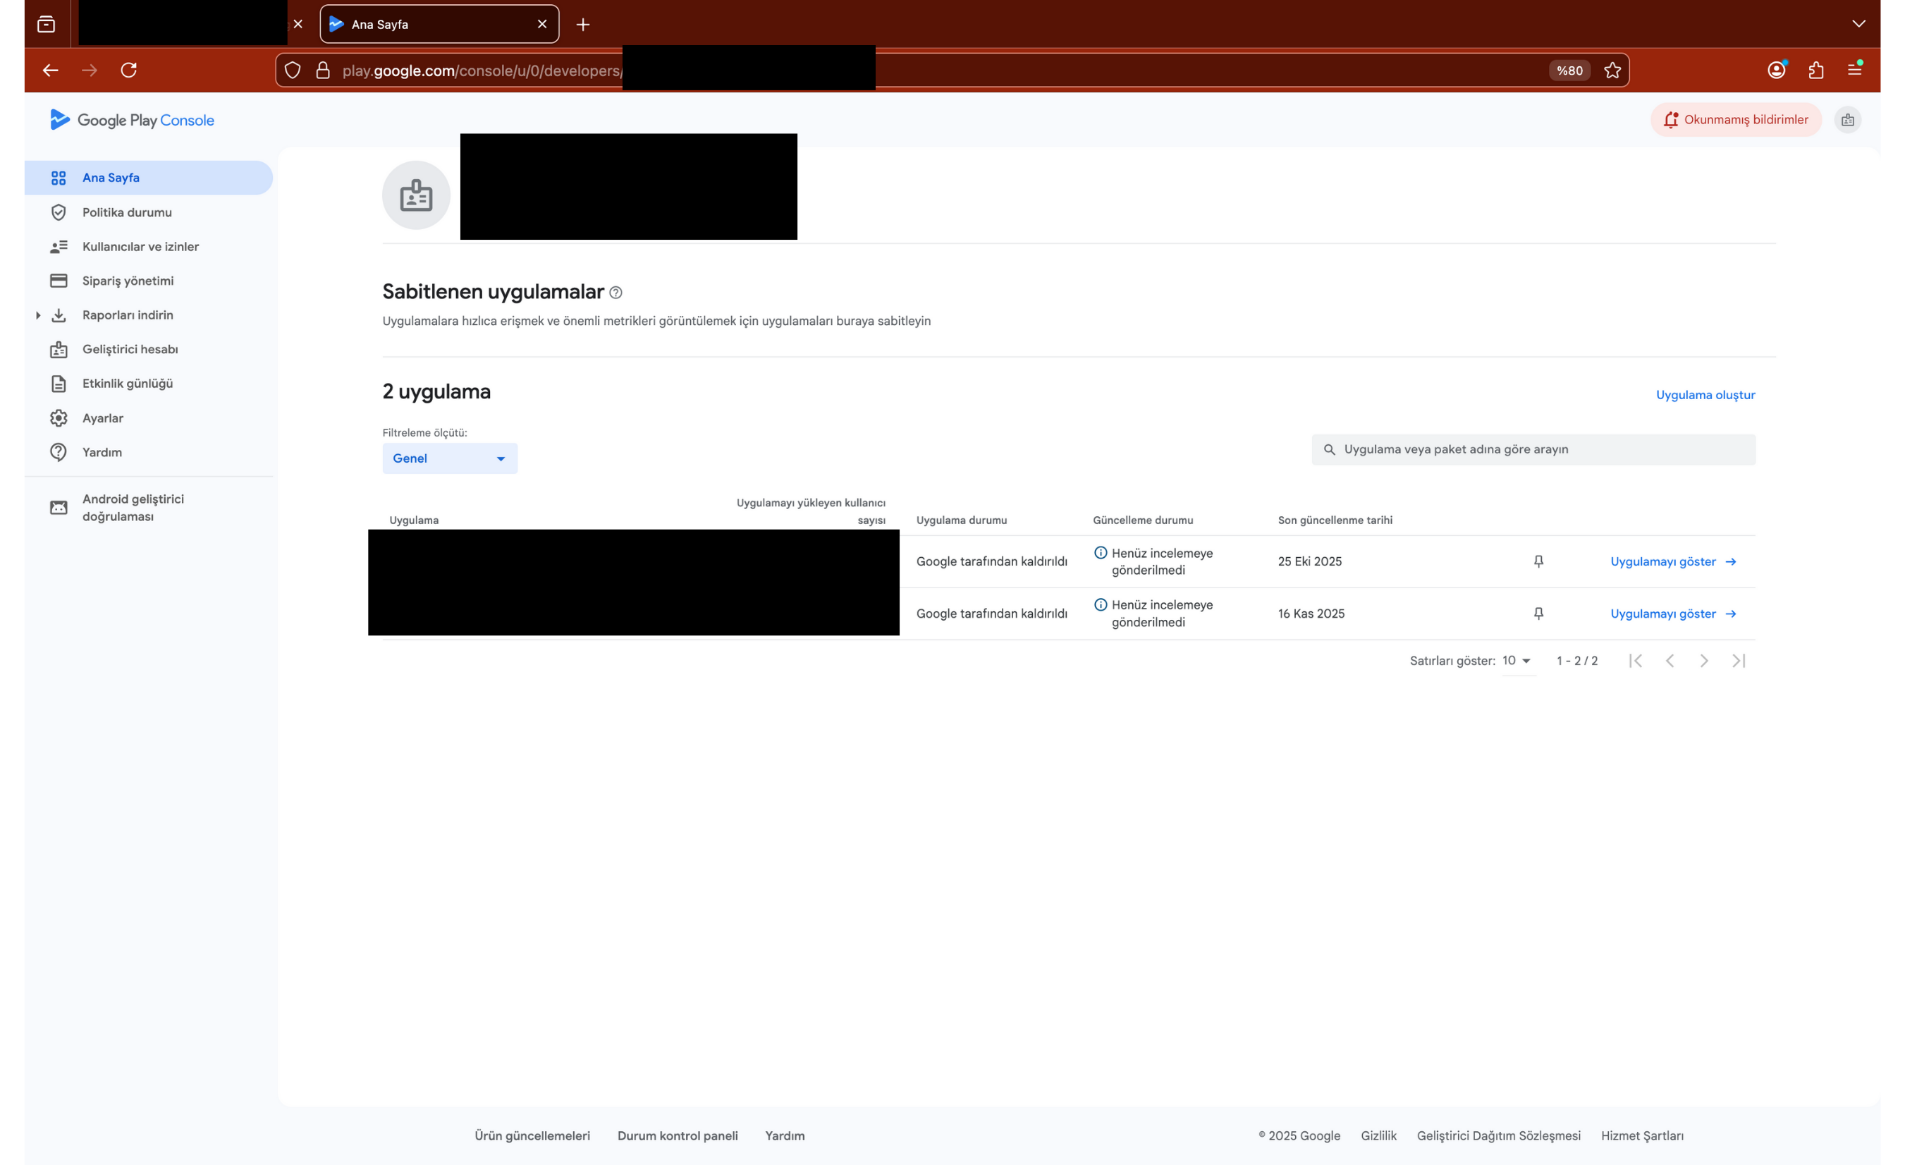Open the Gizlilik footer link
The width and height of the screenshot is (1905, 1165).
1378,1135
